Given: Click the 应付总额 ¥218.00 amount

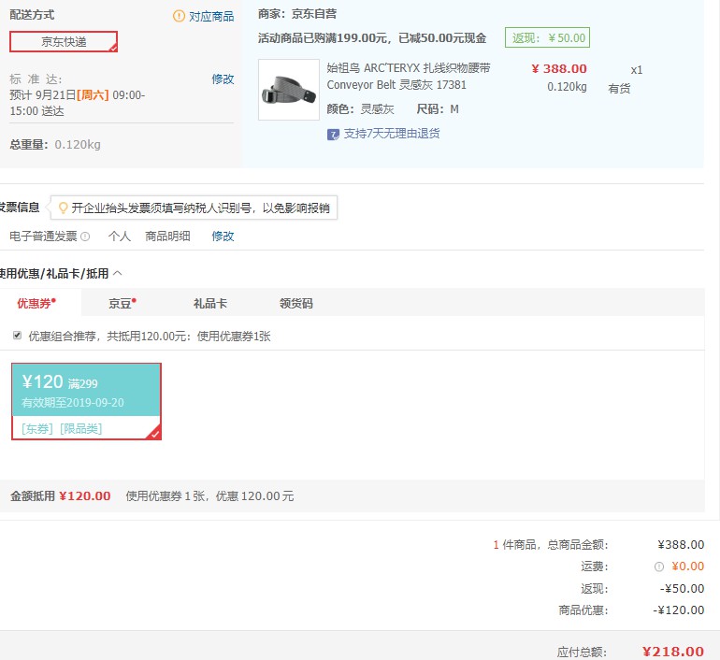Looking at the screenshot, I should (x=672, y=652).
